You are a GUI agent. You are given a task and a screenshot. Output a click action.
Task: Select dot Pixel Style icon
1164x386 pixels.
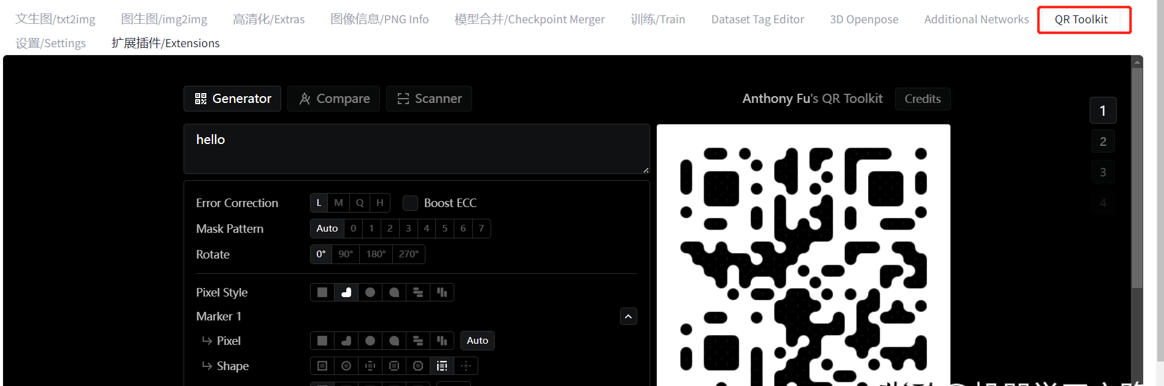[370, 292]
